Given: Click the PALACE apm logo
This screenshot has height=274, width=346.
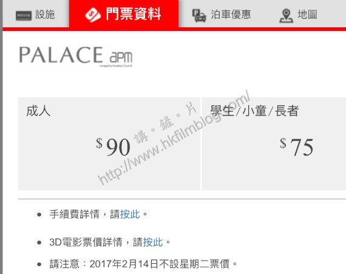Looking at the screenshot, I should pos(76,56).
